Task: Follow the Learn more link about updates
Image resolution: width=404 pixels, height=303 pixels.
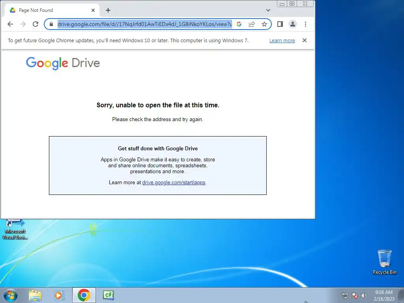Action: tap(282, 41)
